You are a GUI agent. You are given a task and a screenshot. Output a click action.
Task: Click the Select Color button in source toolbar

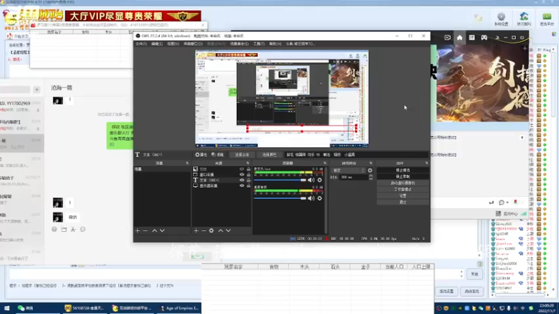click(270, 155)
